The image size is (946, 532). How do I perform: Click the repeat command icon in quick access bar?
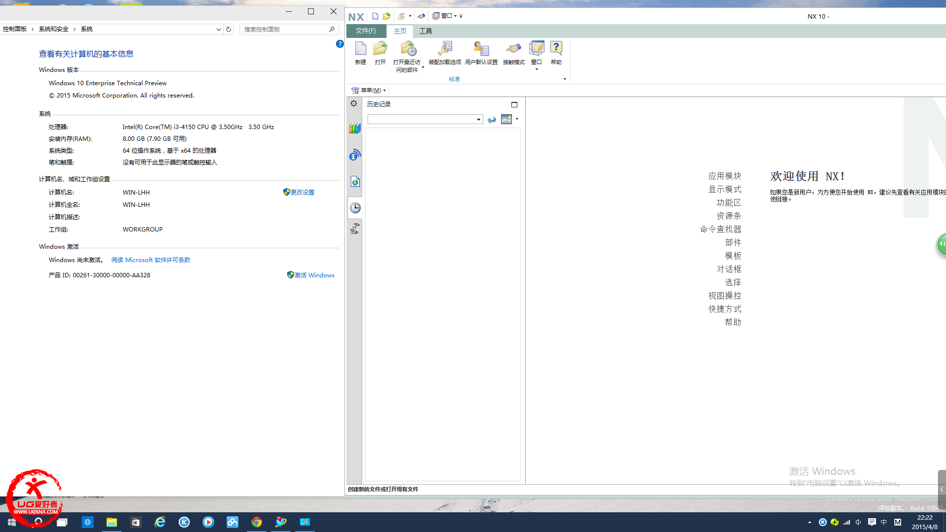[x=401, y=16]
